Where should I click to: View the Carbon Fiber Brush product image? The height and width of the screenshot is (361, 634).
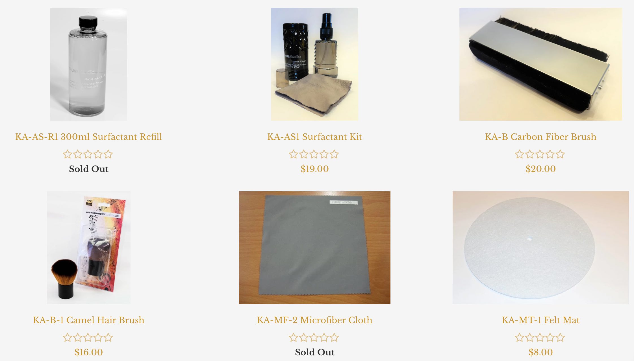point(541,64)
